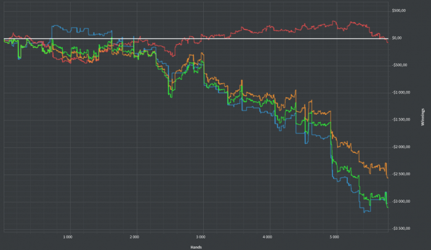Click the 1 000 hands tick label
This screenshot has width=431, height=250.
[x=68, y=237]
